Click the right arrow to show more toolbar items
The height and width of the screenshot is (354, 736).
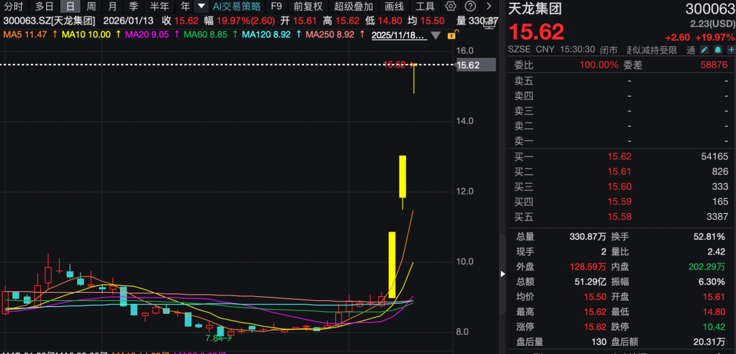click(x=488, y=6)
